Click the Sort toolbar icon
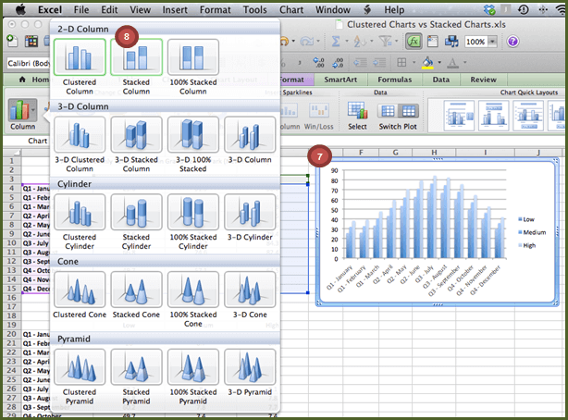568x420 pixels. (359, 42)
